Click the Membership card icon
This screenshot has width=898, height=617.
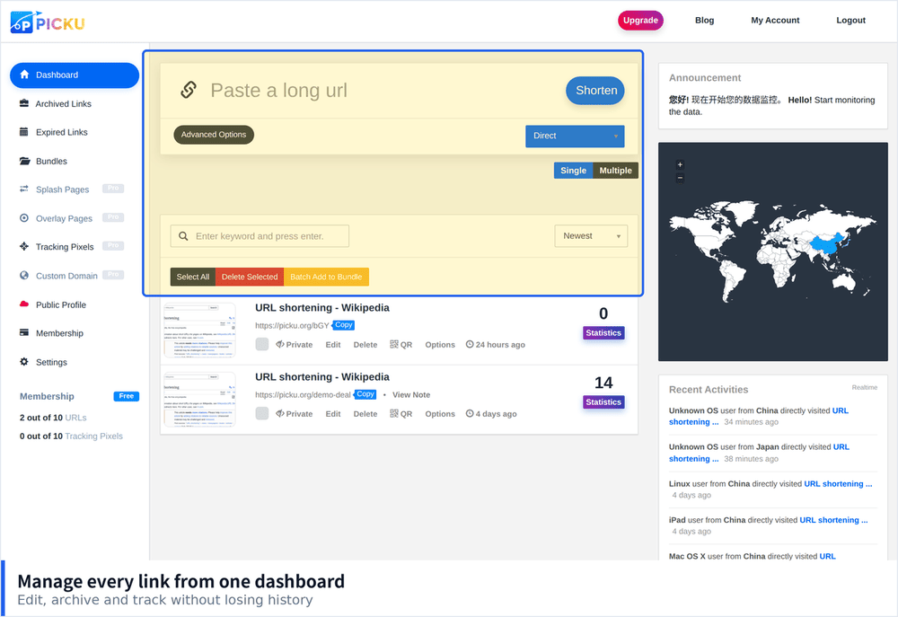[24, 332]
